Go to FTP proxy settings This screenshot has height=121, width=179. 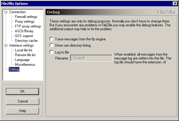pyautogui.click(x=28, y=26)
